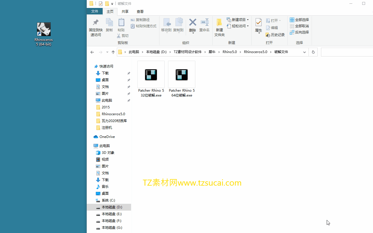Click History (历史记录) ribbon button

pos(275,35)
